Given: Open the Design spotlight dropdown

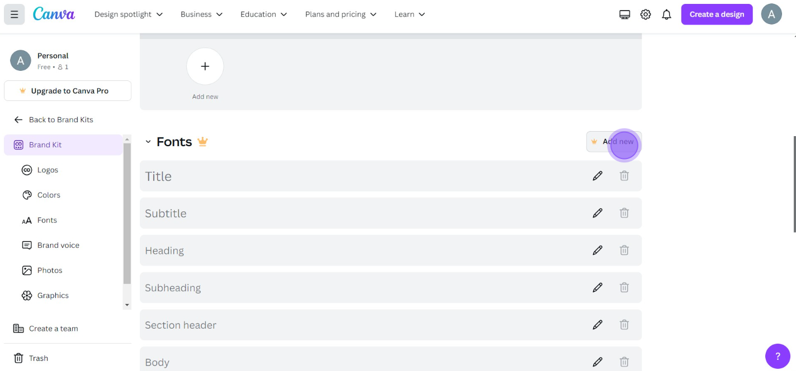Looking at the screenshot, I should pos(129,15).
